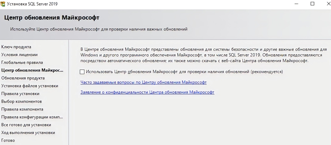
Task: Select the Условия лицензии step
Action: [19, 55]
